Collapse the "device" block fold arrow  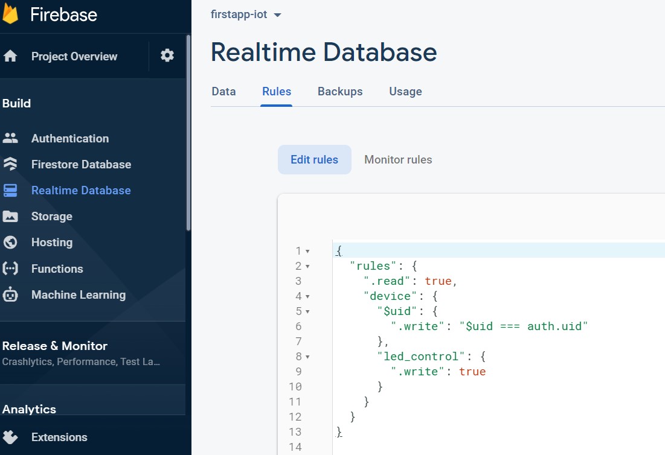point(307,296)
